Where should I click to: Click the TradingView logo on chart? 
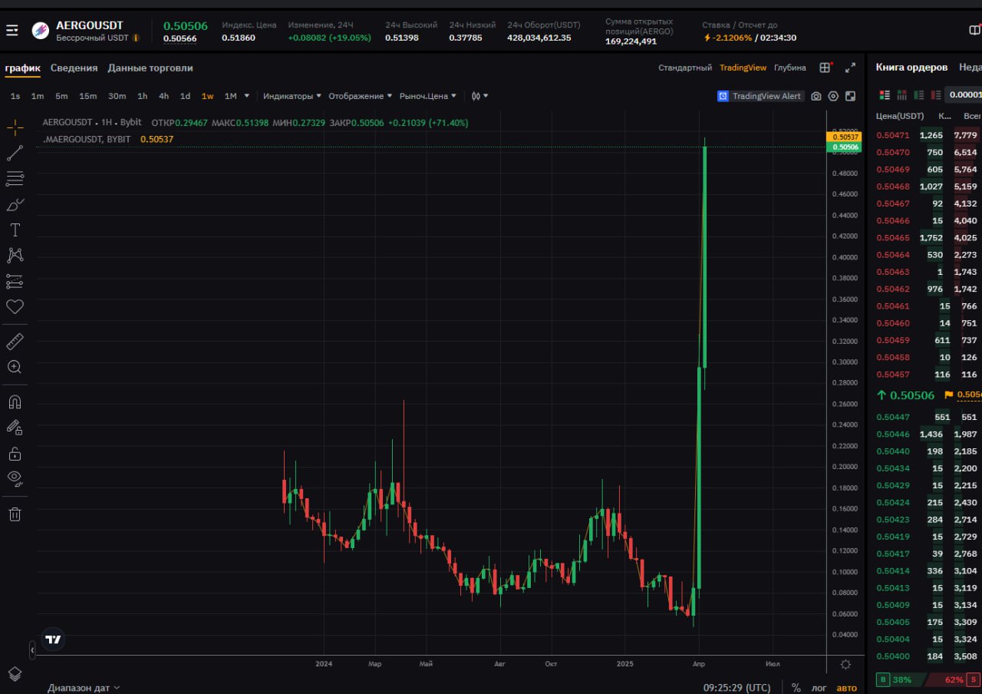click(53, 639)
